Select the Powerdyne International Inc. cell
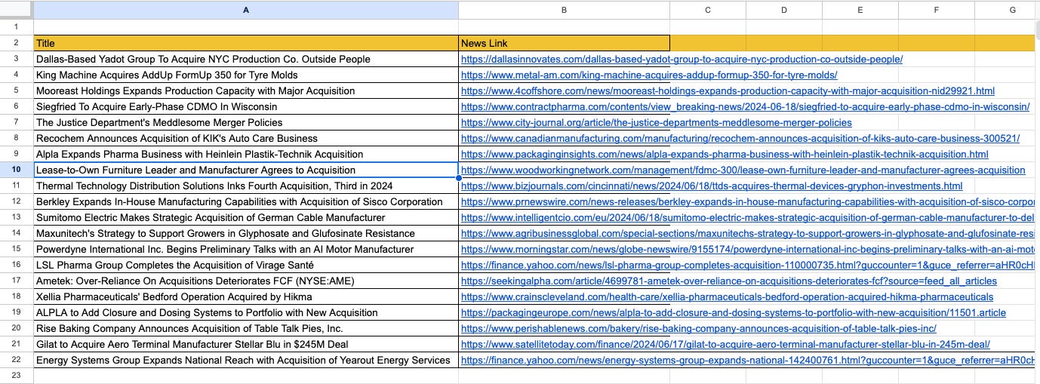 pyautogui.click(x=246, y=249)
